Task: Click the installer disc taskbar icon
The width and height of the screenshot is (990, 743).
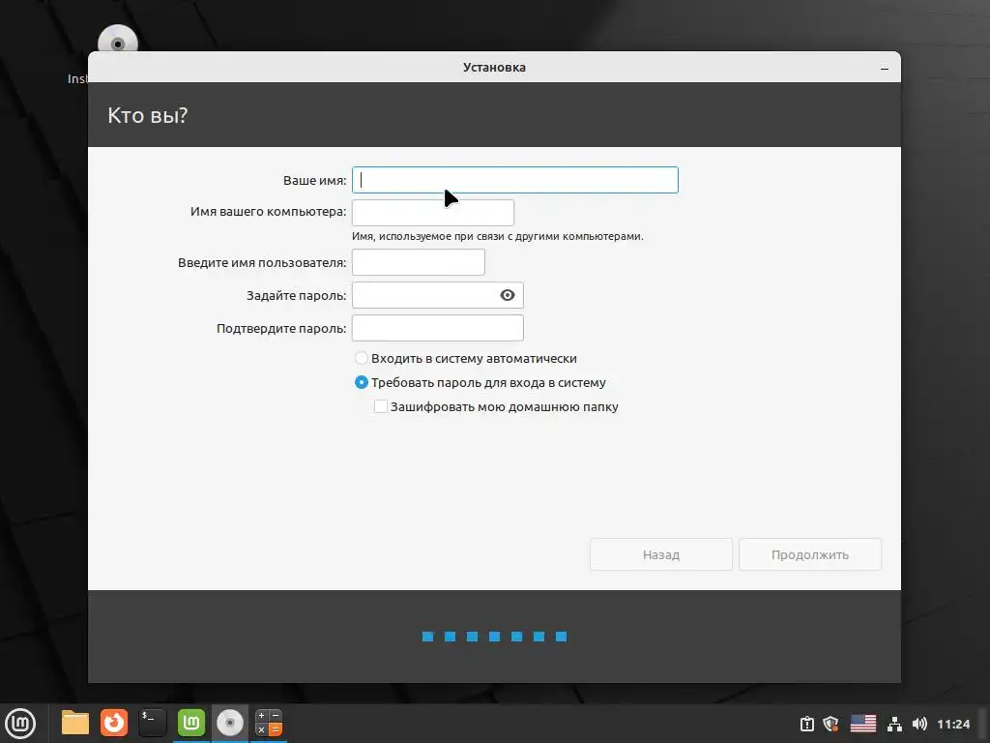Action: [x=230, y=723]
